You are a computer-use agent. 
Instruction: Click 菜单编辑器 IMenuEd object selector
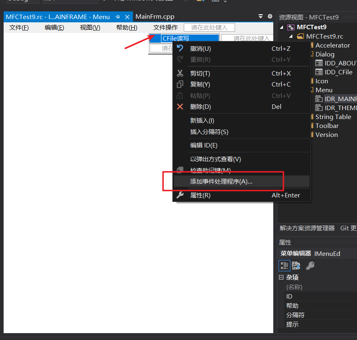[x=318, y=253]
